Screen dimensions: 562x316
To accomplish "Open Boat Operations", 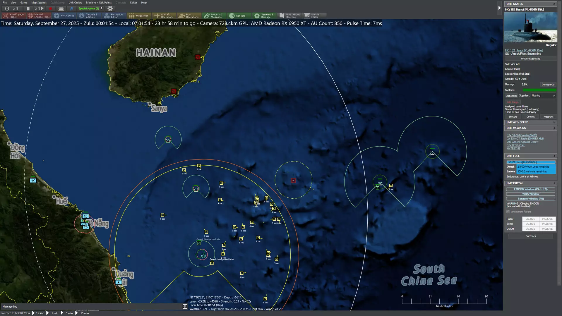I will (189, 16).
